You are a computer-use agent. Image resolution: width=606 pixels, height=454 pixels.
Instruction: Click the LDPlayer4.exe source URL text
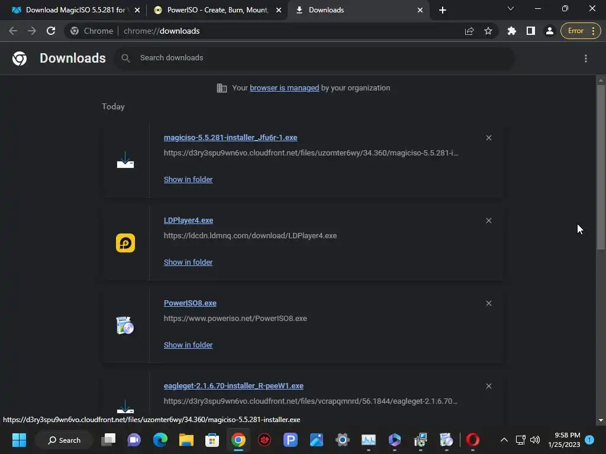[250, 236]
